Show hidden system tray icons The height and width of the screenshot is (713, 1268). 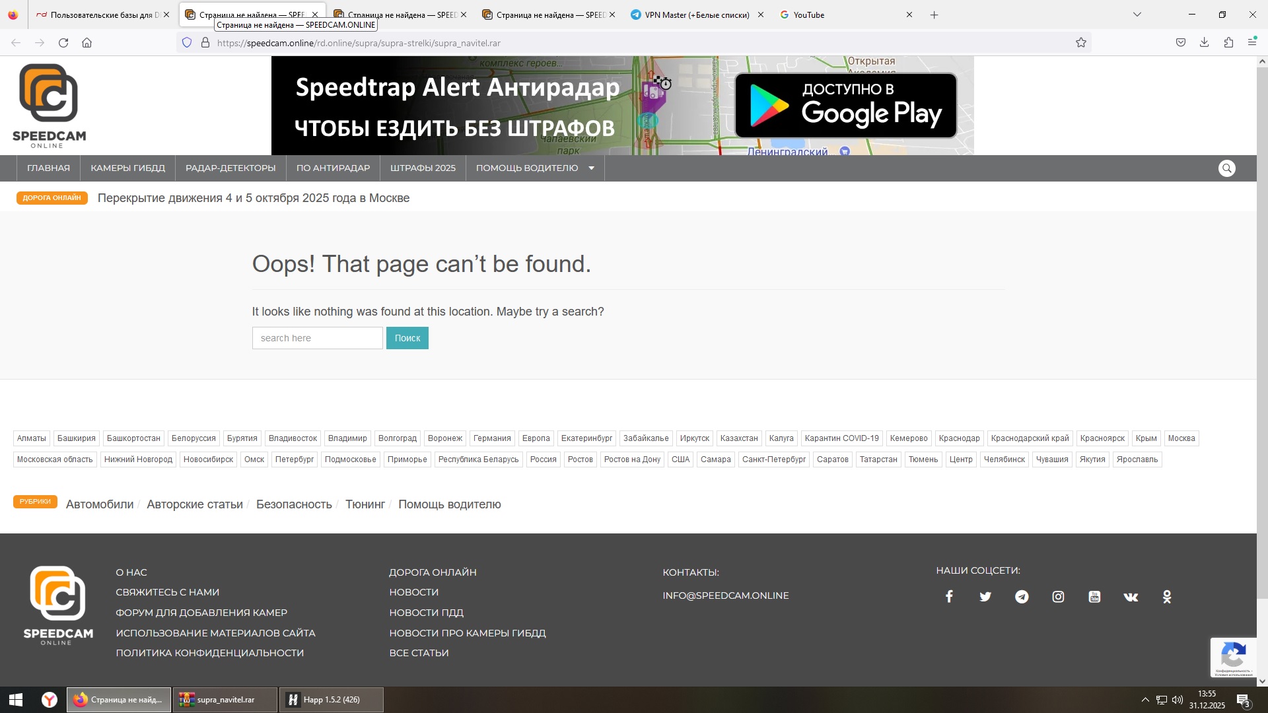click(1145, 700)
